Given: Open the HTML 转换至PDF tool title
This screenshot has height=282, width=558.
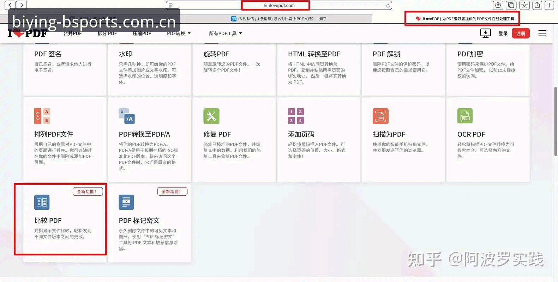Looking at the screenshot, I should [314, 54].
